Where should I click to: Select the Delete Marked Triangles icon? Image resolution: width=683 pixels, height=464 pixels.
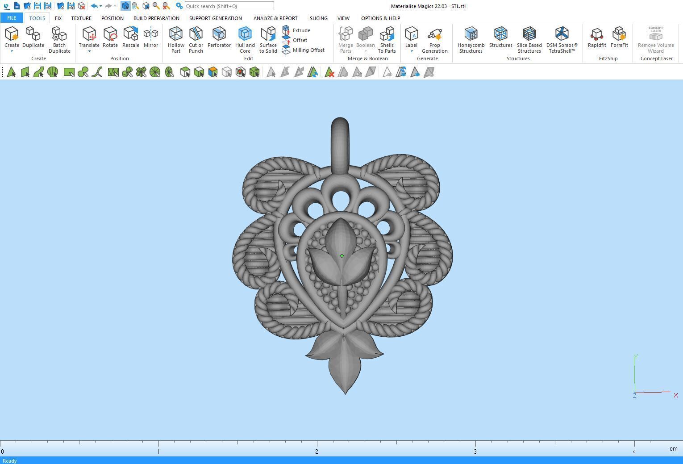[x=329, y=72]
